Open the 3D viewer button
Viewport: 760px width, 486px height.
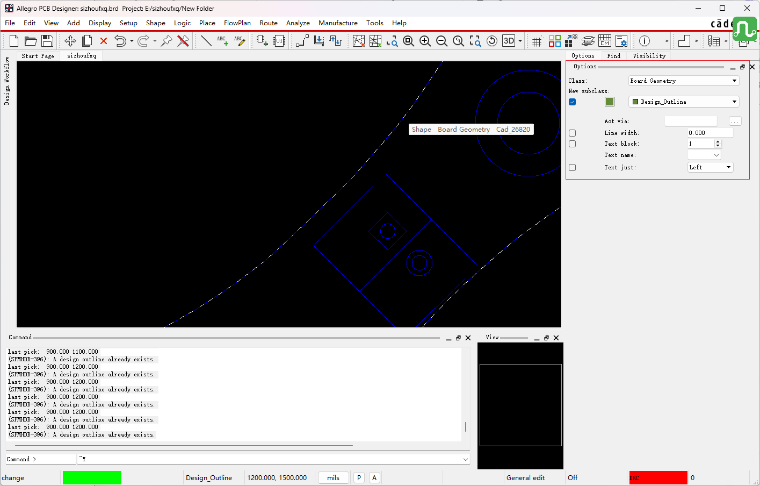(509, 41)
